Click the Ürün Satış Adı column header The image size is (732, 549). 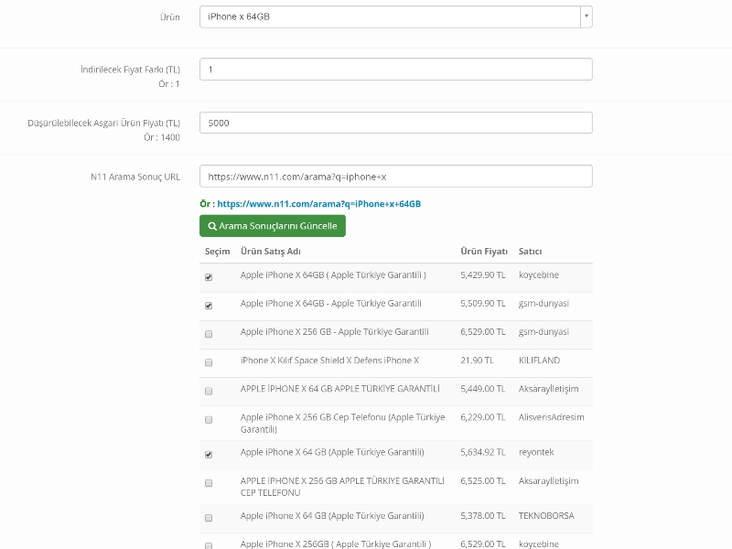[x=270, y=252]
